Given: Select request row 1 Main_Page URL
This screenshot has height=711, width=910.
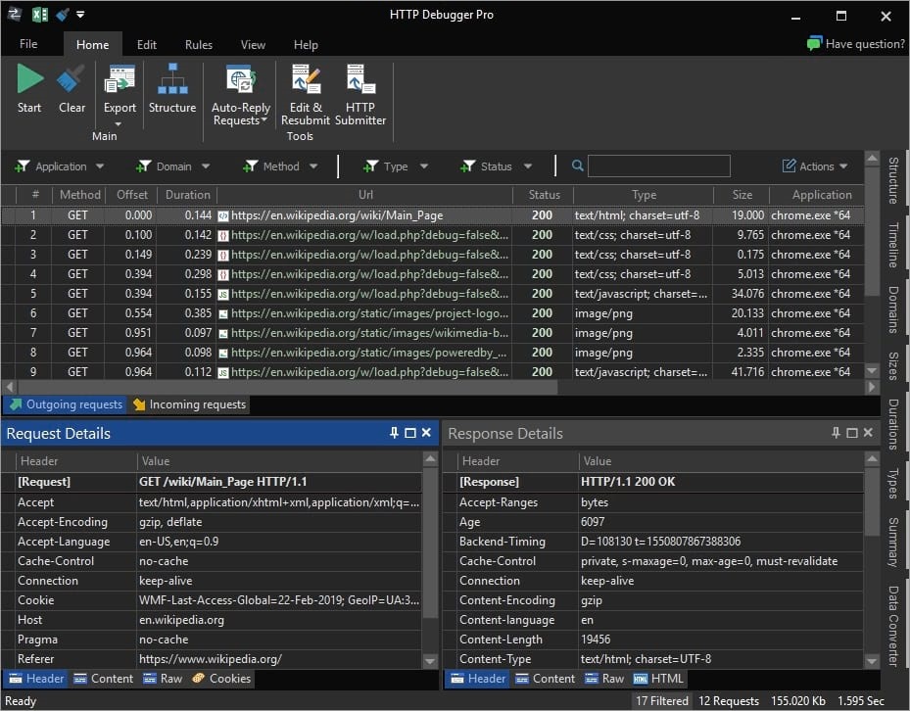Looking at the screenshot, I should 337,215.
